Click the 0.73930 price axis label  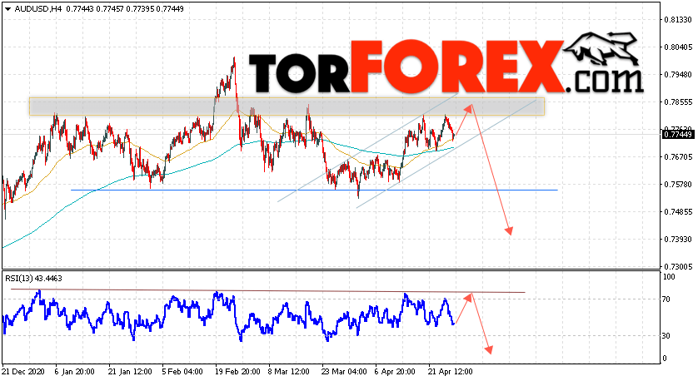point(678,240)
